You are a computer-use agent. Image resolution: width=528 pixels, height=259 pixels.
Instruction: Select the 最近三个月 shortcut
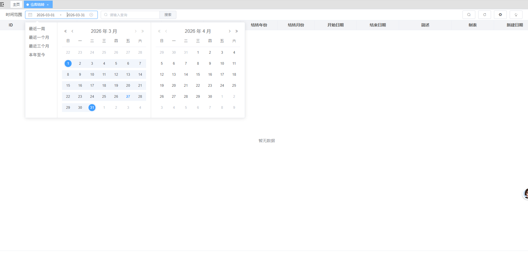pos(39,46)
